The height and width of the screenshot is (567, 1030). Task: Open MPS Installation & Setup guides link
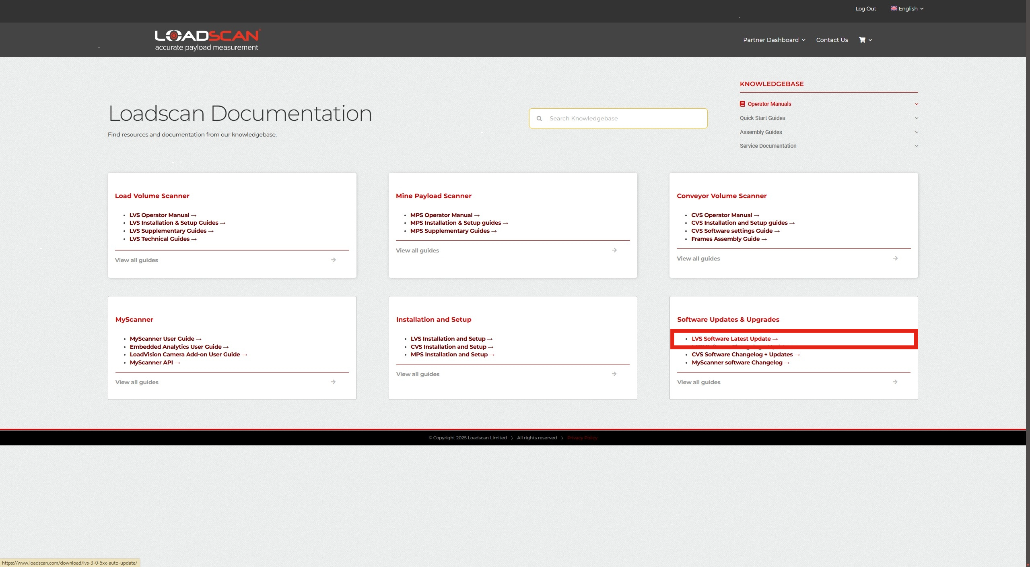point(459,223)
